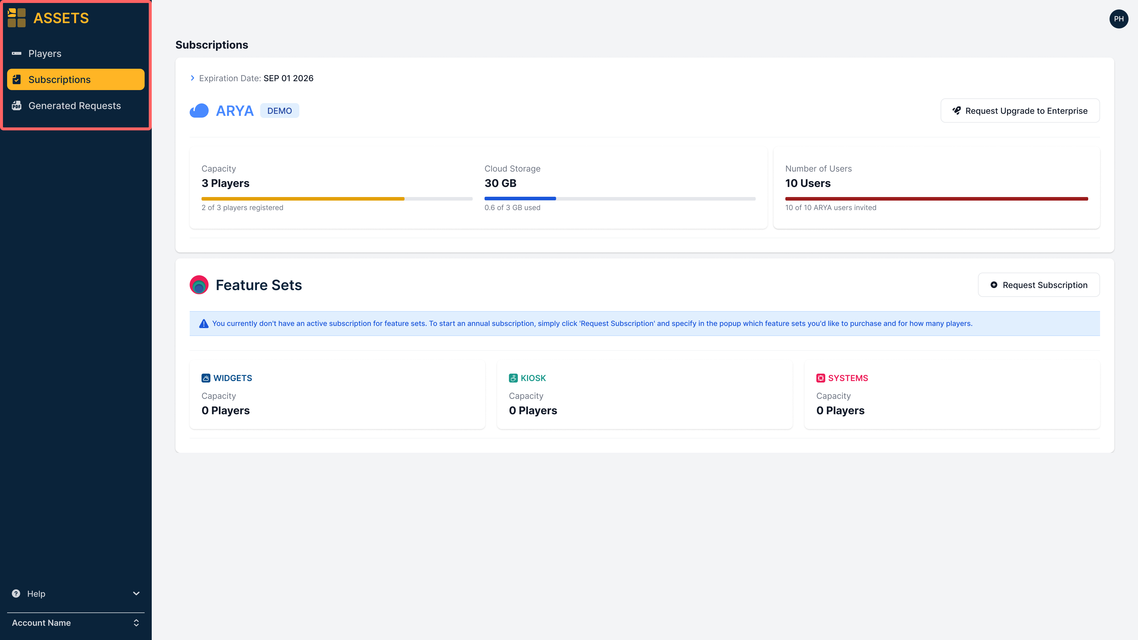The image size is (1138, 640).
Task: Click the Request Subscription button
Action: point(1039,285)
